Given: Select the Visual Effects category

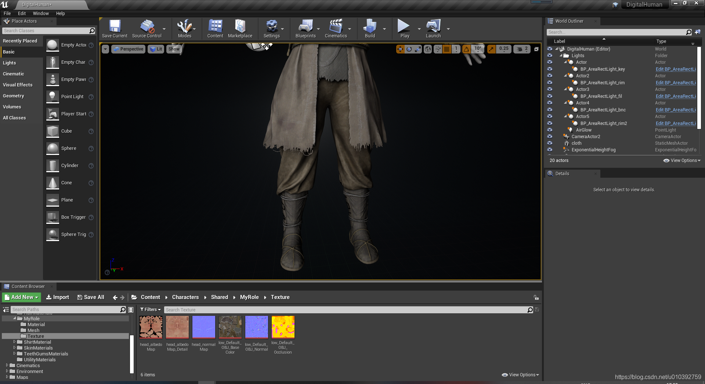Looking at the screenshot, I should [x=22, y=85].
